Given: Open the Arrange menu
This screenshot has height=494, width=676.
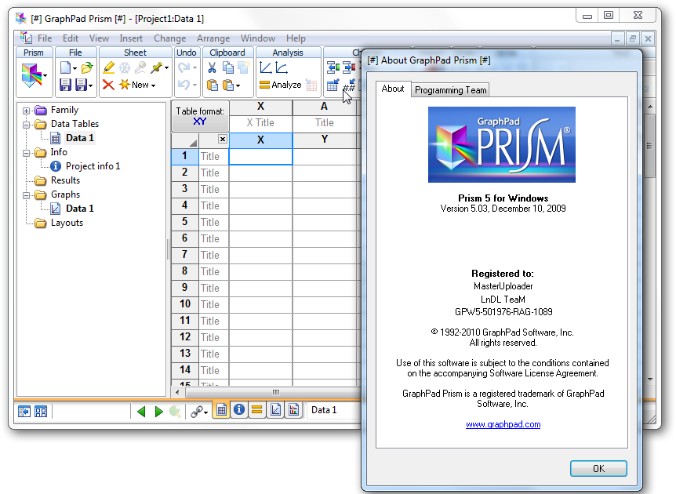Looking at the screenshot, I should pyautogui.click(x=213, y=38).
